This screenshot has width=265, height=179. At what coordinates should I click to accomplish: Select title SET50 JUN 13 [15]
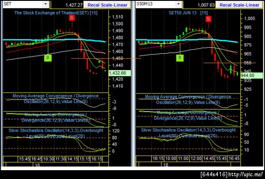pos(188,13)
